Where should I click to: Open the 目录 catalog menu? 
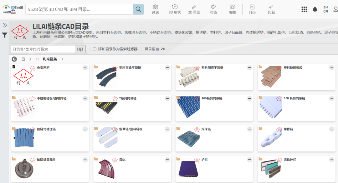[252, 9]
